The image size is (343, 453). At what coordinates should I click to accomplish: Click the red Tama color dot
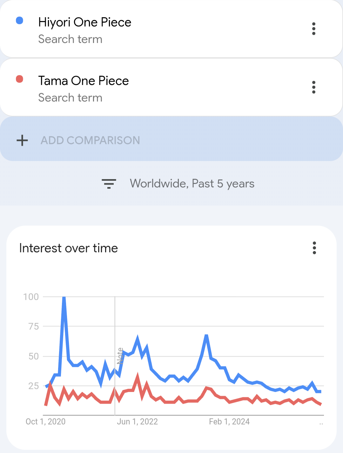coord(20,79)
